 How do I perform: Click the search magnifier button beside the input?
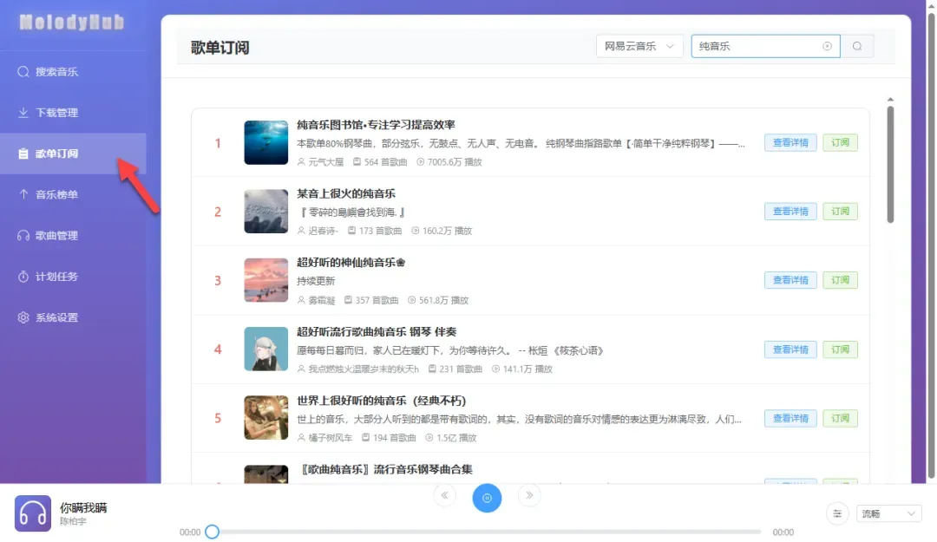point(857,47)
